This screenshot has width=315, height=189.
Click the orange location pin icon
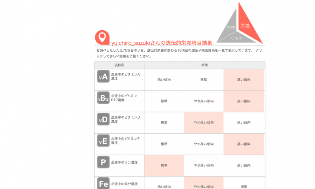[x=102, y=37]
